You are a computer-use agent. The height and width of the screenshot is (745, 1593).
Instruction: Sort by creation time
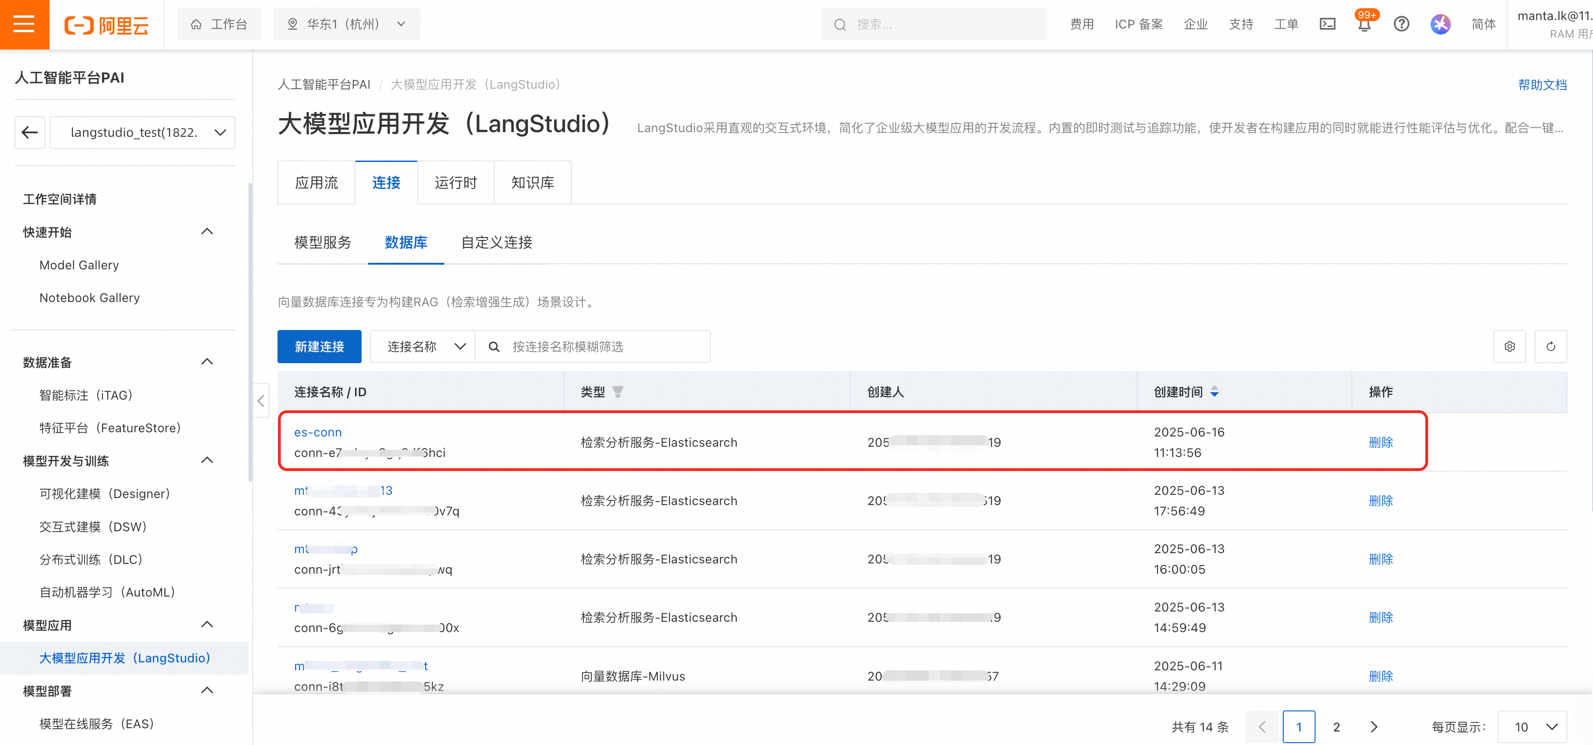1215,392
